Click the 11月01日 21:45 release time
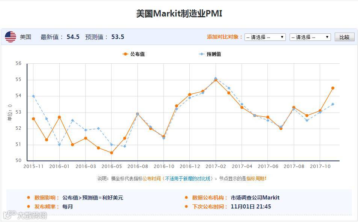 [x=251, y=207]
